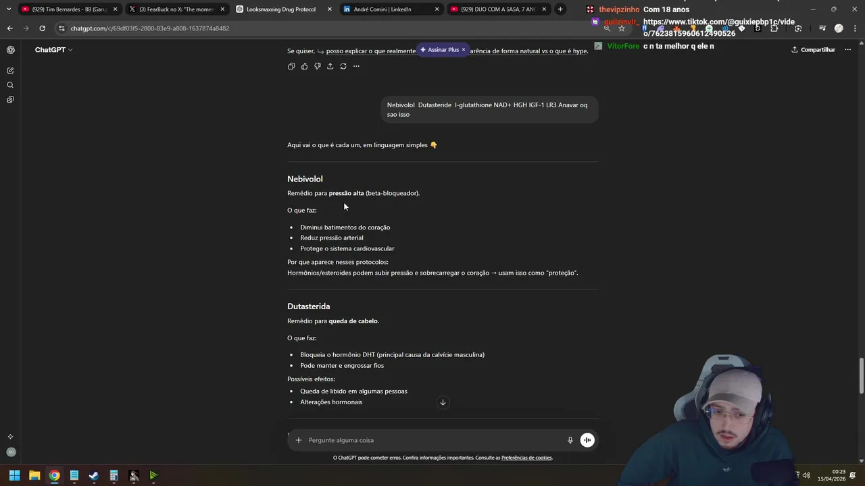Jump to bottom with down arrow button
Image resolution: width=865 pixels, height=486 pixels.
[x=443, y=402]
